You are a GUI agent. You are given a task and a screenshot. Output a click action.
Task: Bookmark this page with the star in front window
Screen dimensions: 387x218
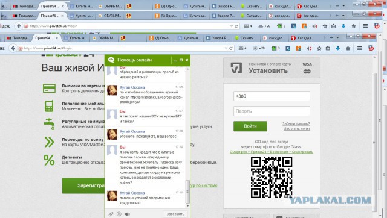(319, 48)
